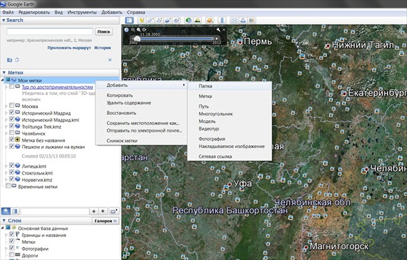Click the places search magnifier button
407x260 pixels.
pos(5,211)
